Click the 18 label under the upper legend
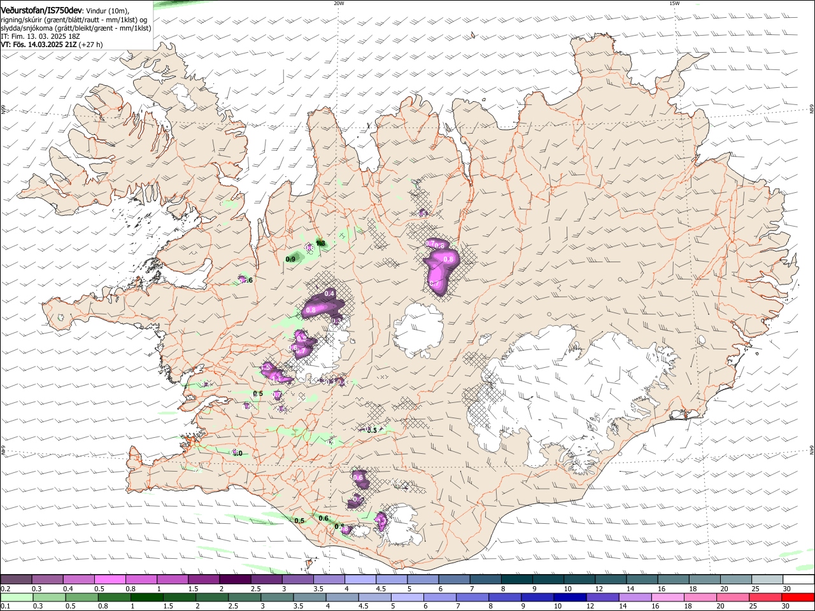The width and height of the screenshot is (815, 611). coord(693,589)
